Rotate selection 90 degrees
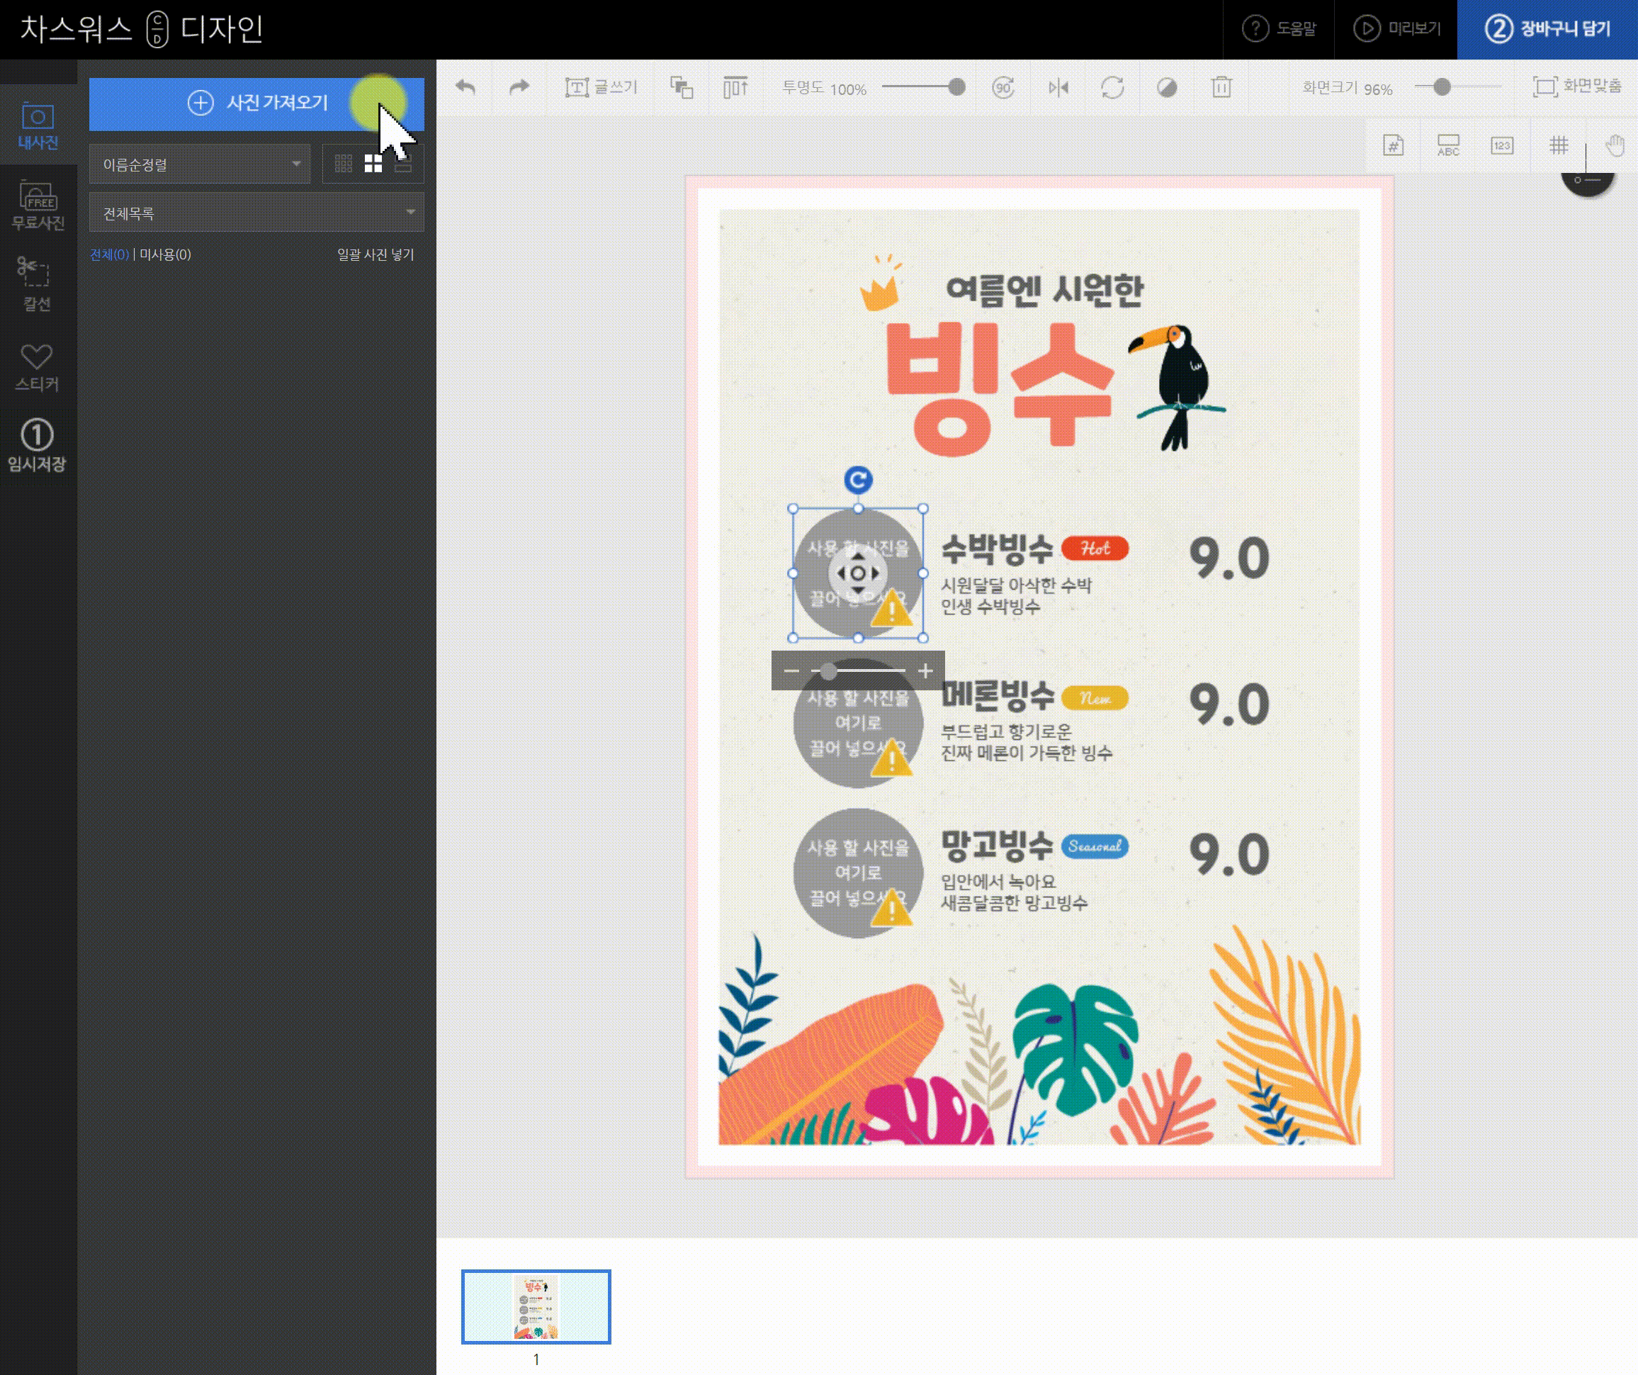The height and width of the screenshot is (1375, 1638). [x=1003, y=87]
